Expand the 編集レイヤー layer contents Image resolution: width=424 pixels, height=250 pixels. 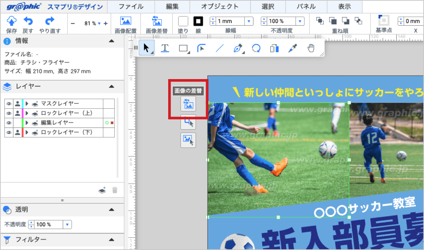27,123
